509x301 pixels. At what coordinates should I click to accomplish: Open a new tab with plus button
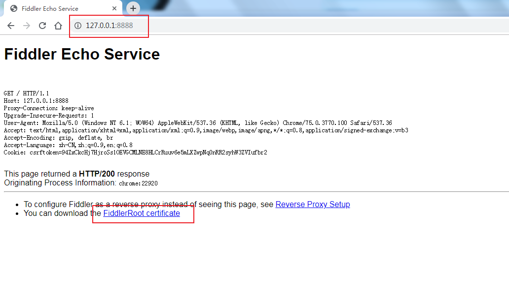point(133,8)
